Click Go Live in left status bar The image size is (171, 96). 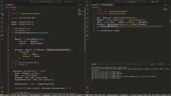[73, 95]
